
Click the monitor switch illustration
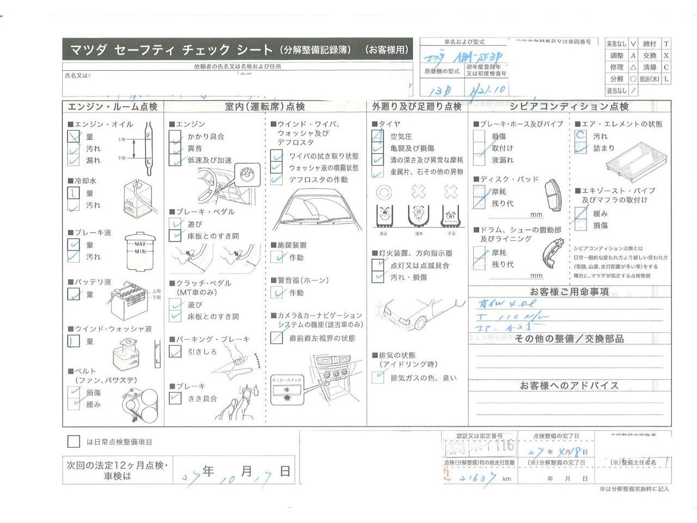point(286,391)
